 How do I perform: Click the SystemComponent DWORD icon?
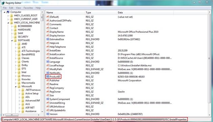click(48, 99)
